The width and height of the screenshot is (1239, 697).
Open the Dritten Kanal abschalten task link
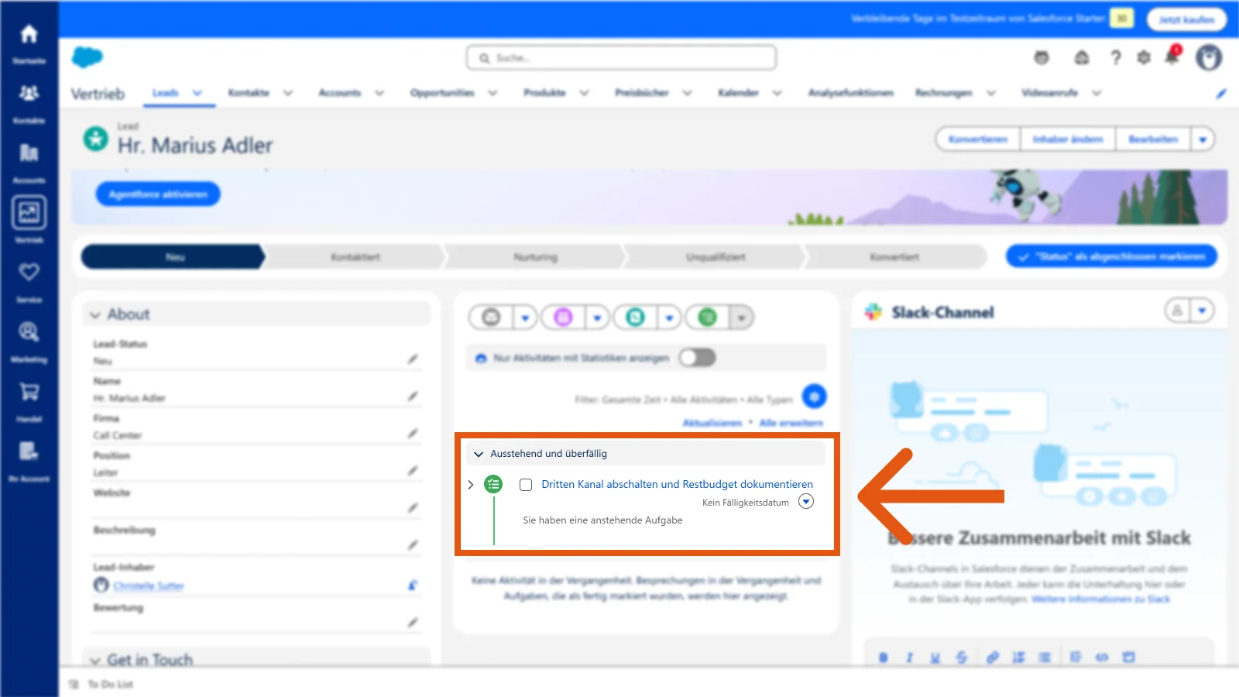tap(677, 485)
